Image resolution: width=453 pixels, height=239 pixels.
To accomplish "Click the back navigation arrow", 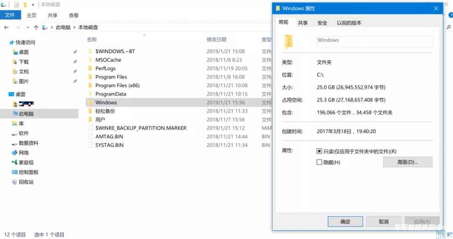I will 6,27.
